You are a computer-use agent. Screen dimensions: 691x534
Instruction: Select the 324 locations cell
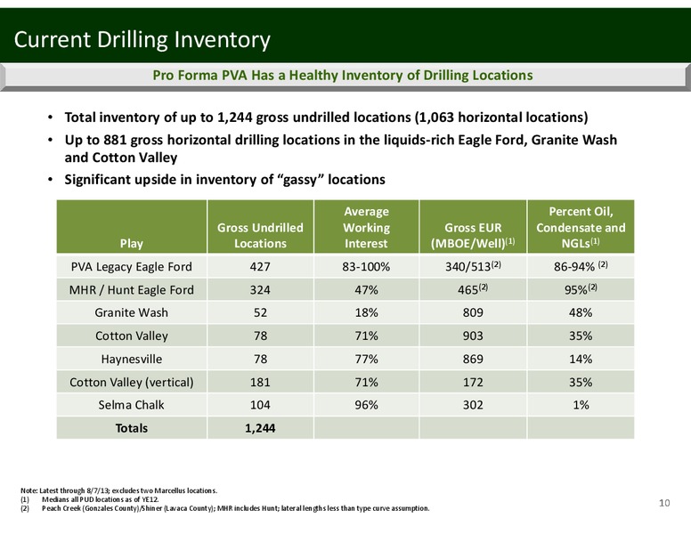tap(260, 290)
